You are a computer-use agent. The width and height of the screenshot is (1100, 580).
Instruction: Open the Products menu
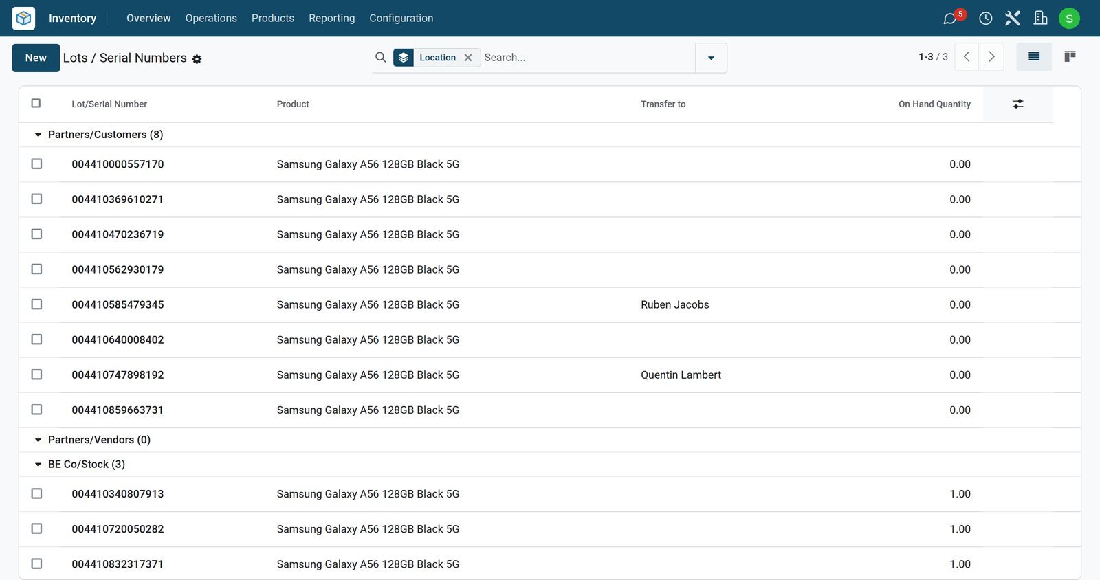[x=273, y=19]
